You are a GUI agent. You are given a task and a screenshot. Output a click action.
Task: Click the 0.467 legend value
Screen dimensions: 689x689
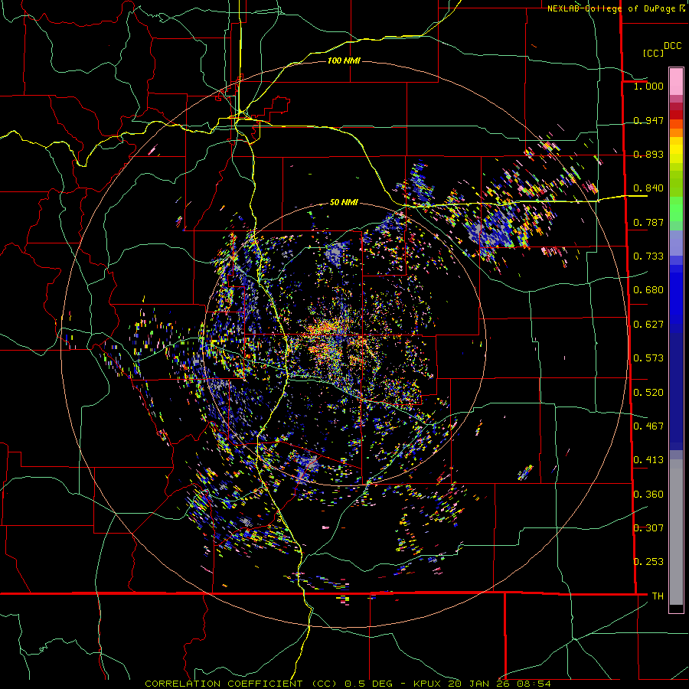click(x=648, y=426)
